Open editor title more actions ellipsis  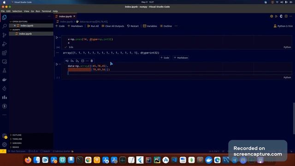click(x=291, y=17)
